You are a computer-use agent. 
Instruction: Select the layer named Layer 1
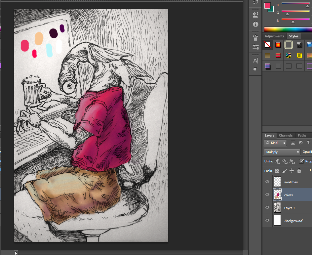click(x=290, y=208)
